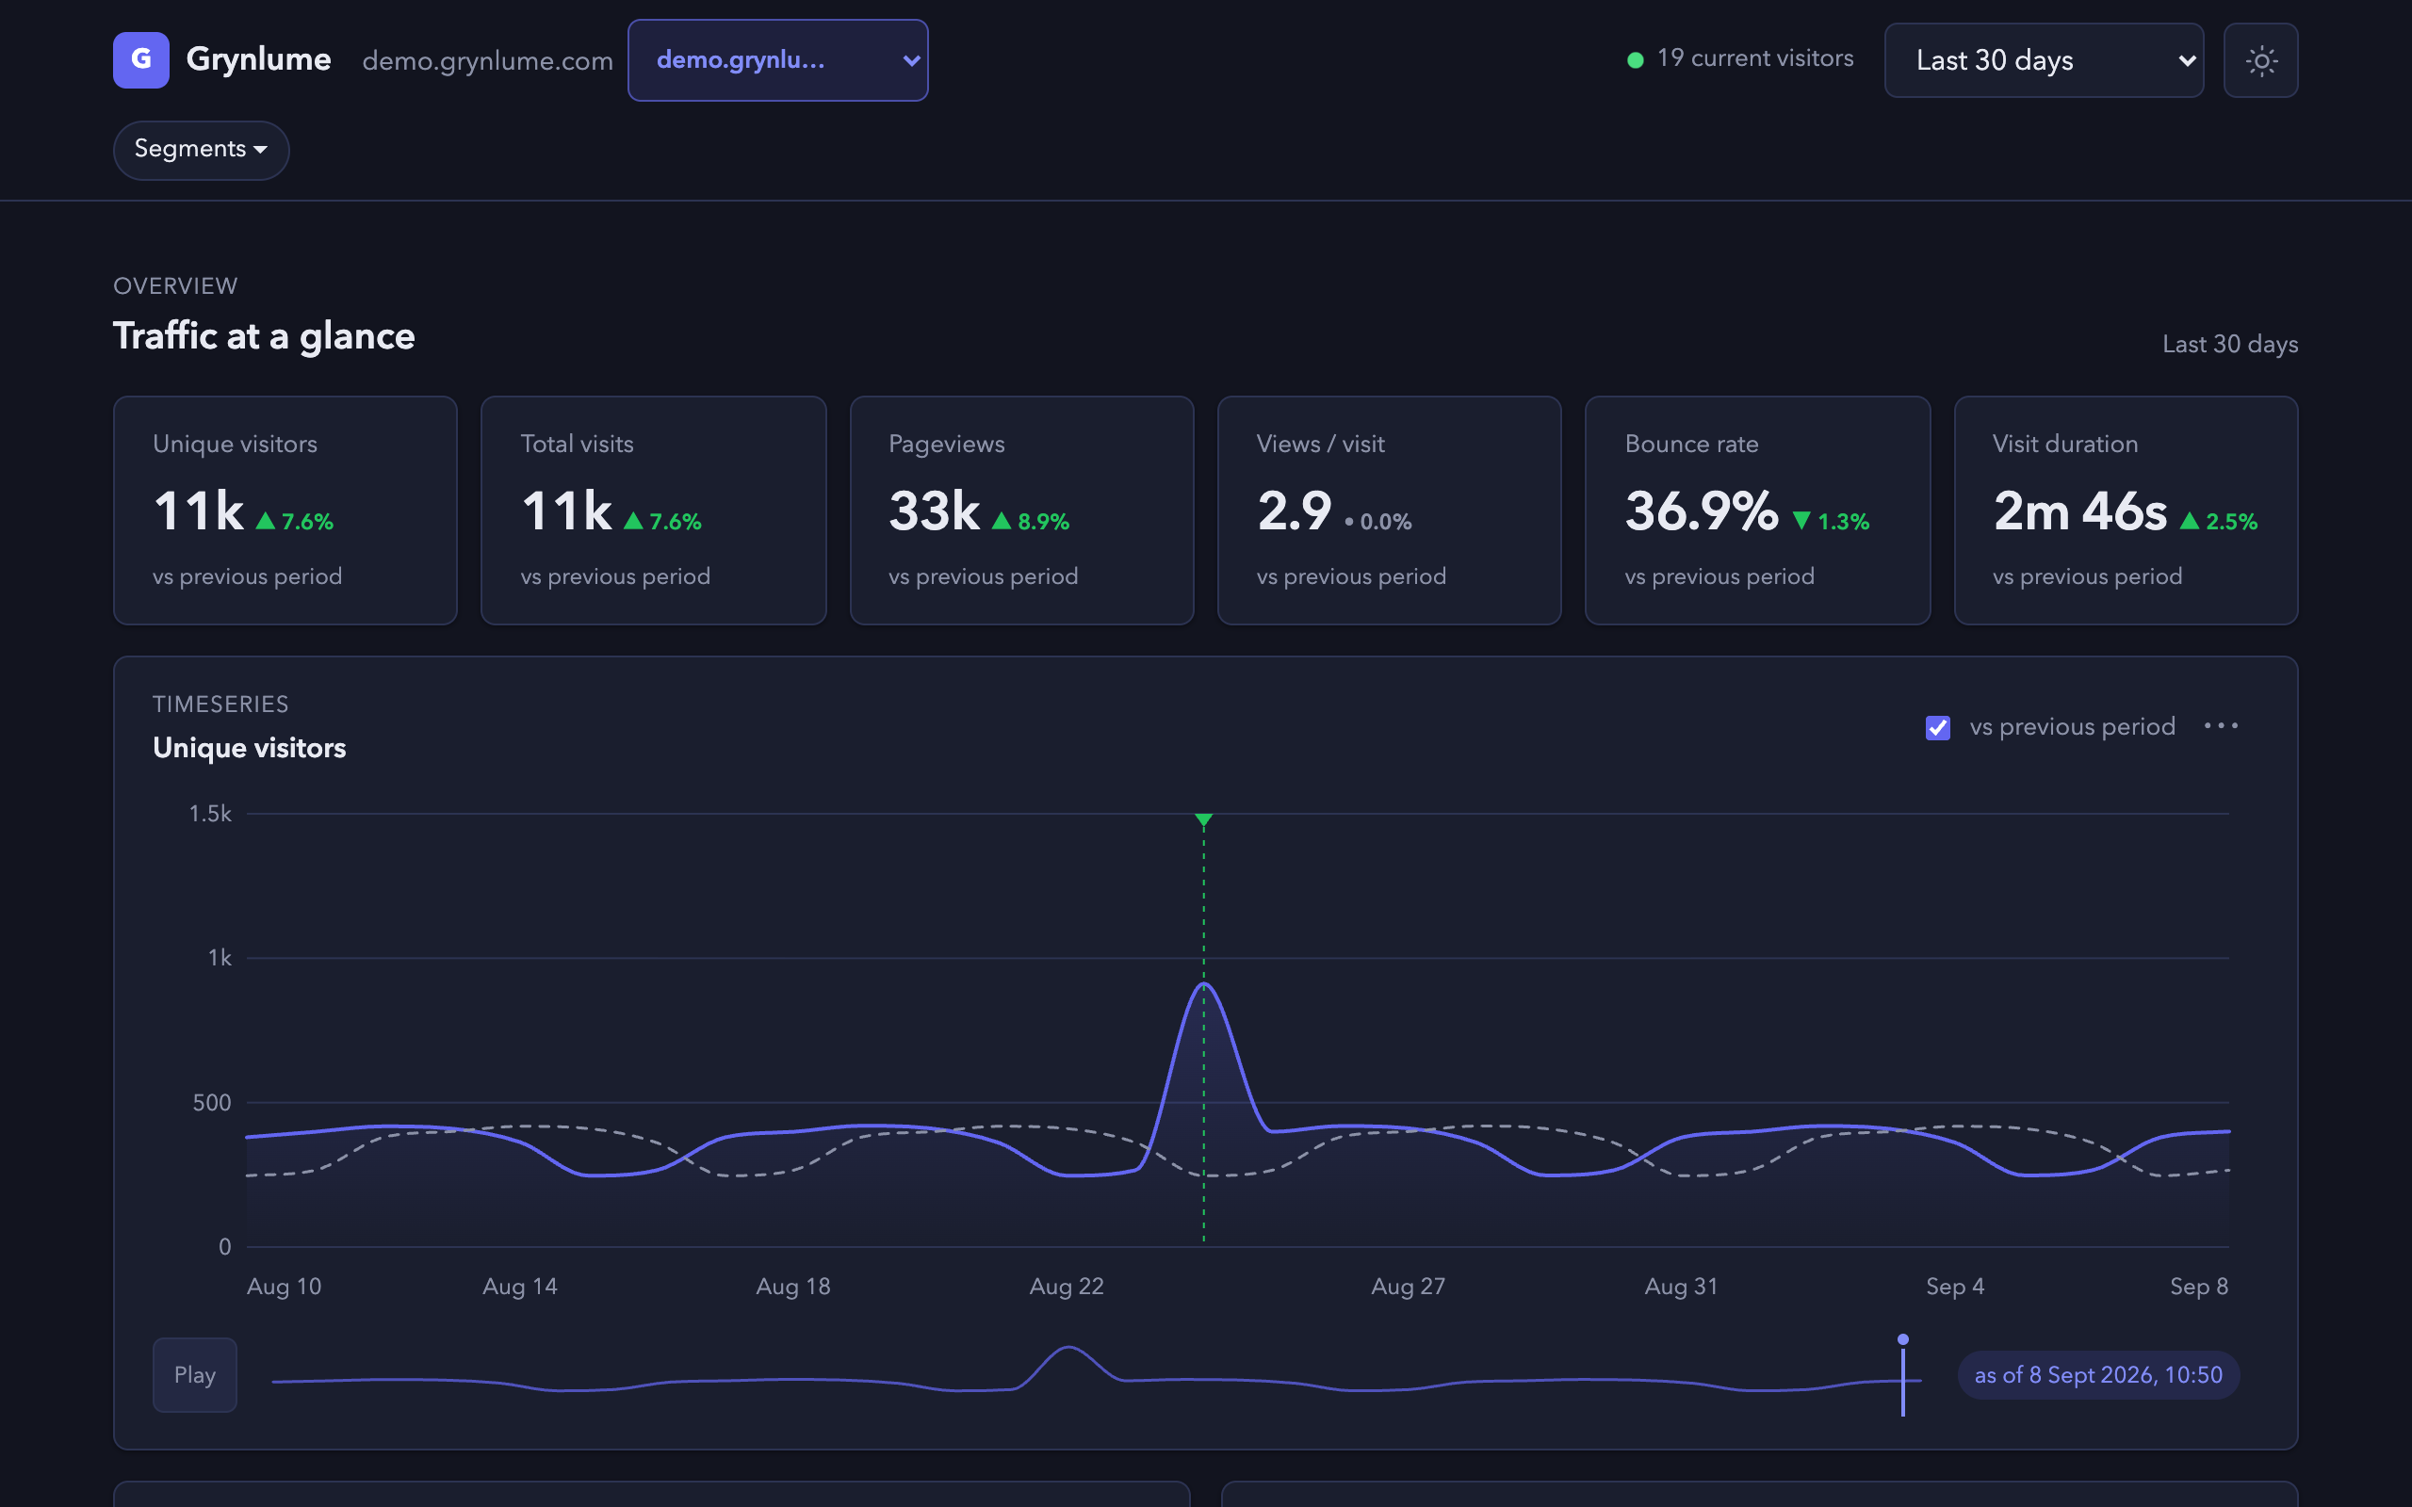
Task: Click the 2m 46s visit duration value
Action: pos(2080,510)
